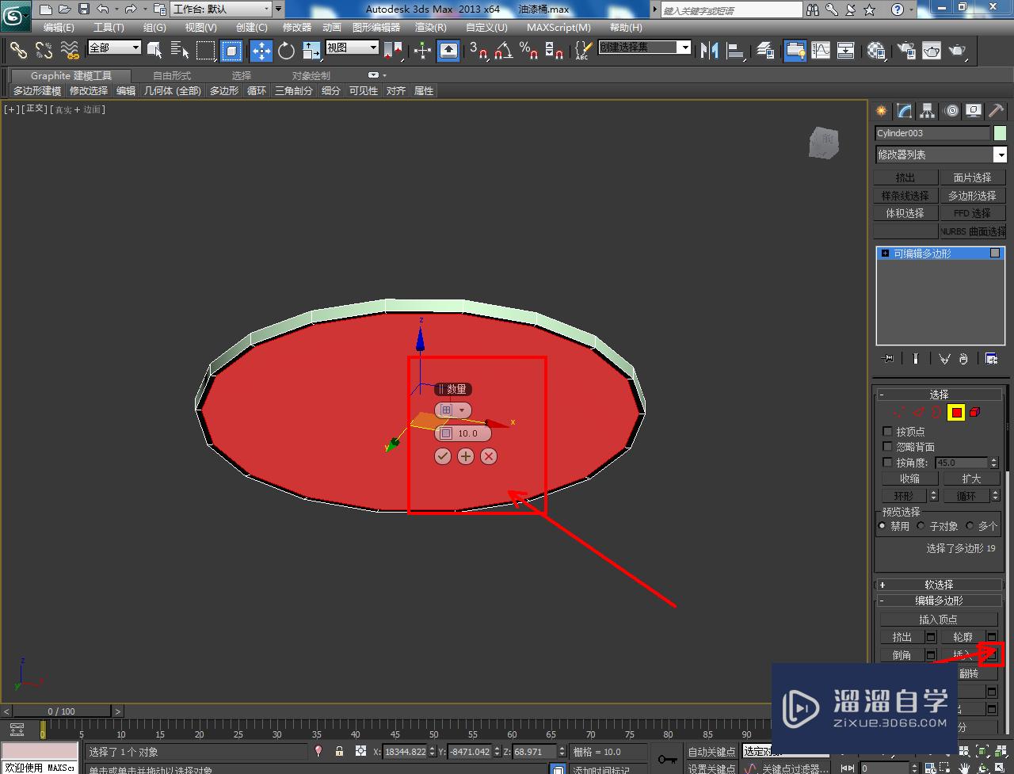Screen dimensions: 1014x774
Task: Click the Align tool icon
Action: (x=736, y=50)
